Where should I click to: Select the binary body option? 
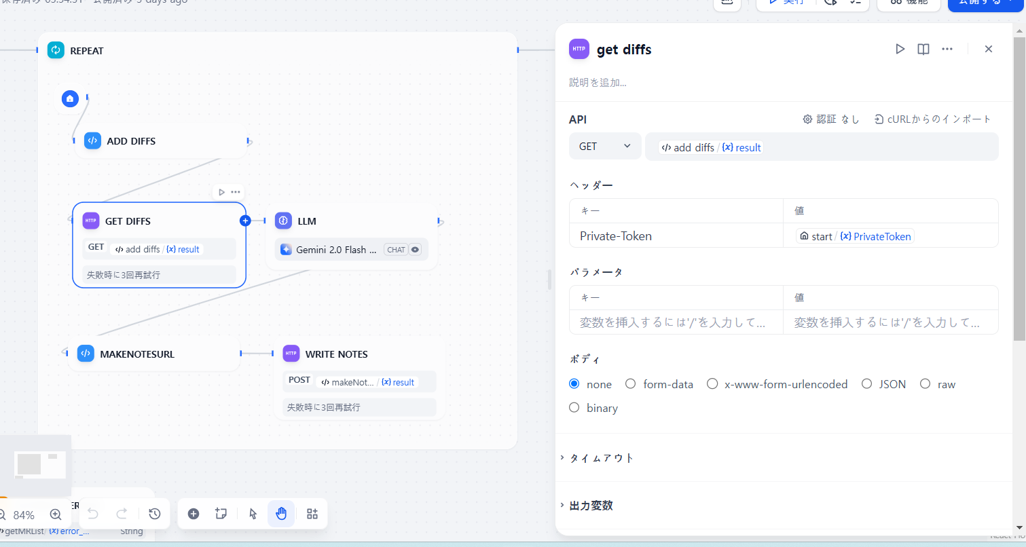574,407
